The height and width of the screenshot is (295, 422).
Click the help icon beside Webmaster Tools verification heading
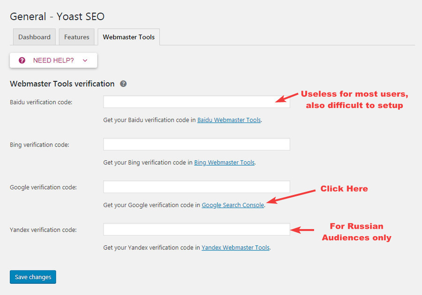123,84
